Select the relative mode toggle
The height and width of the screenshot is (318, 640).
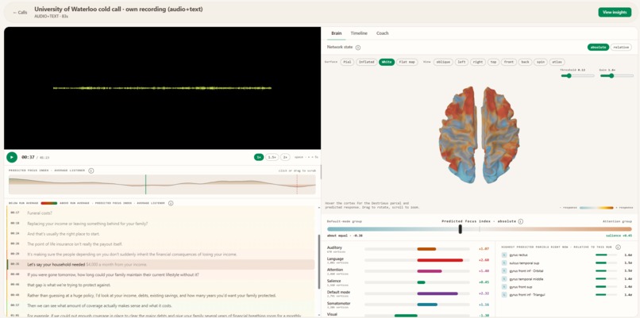point(621,48)
